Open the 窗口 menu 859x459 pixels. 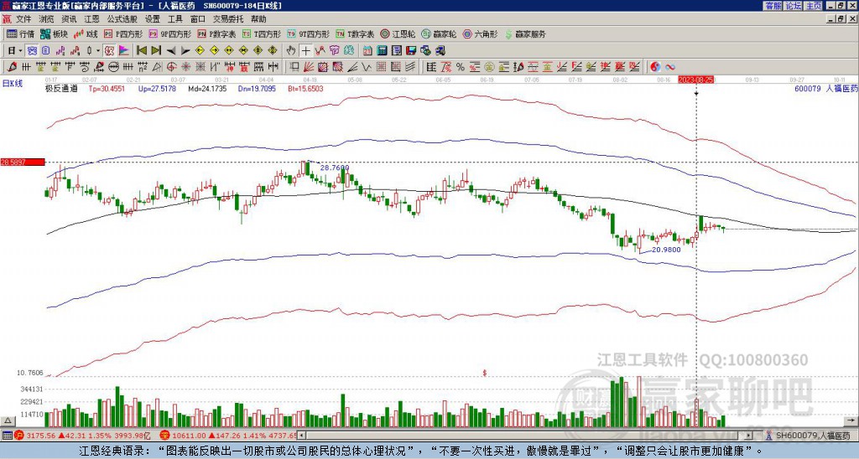pos(198,19)
